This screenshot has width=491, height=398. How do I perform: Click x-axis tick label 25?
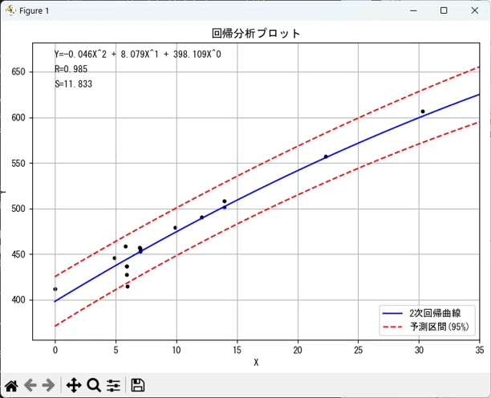point(359,350)
